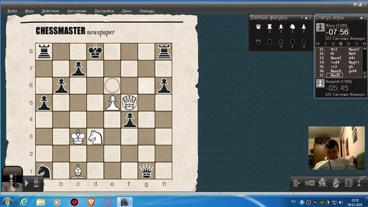Screen dimensions: 368x207
Task: Select the black king on d8
Action: coord(95,51)
